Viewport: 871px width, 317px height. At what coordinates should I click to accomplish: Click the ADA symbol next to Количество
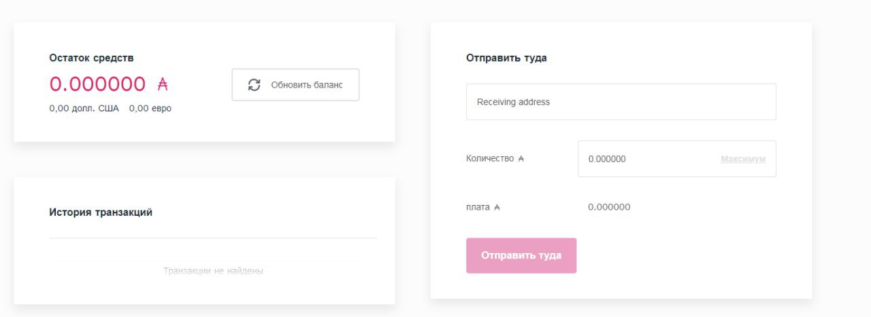coord(521,159)
